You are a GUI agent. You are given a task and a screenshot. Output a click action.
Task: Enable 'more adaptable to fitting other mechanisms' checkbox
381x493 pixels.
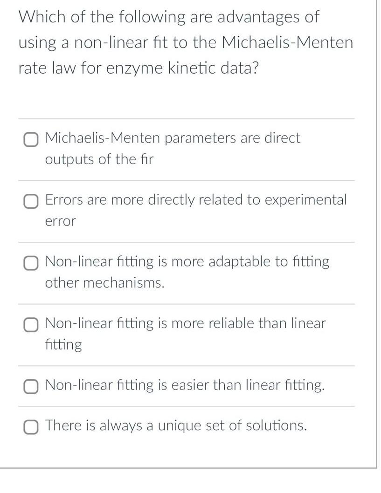tap(31, 263)
